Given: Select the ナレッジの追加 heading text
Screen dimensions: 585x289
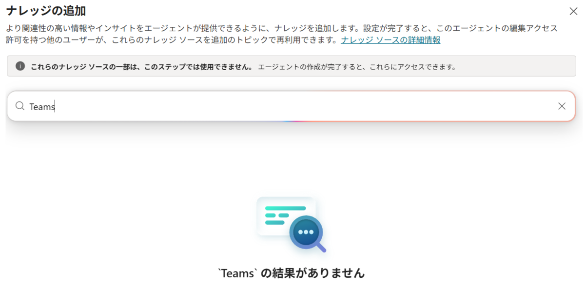Looking at the screenshot, I should tap(46, 10).
